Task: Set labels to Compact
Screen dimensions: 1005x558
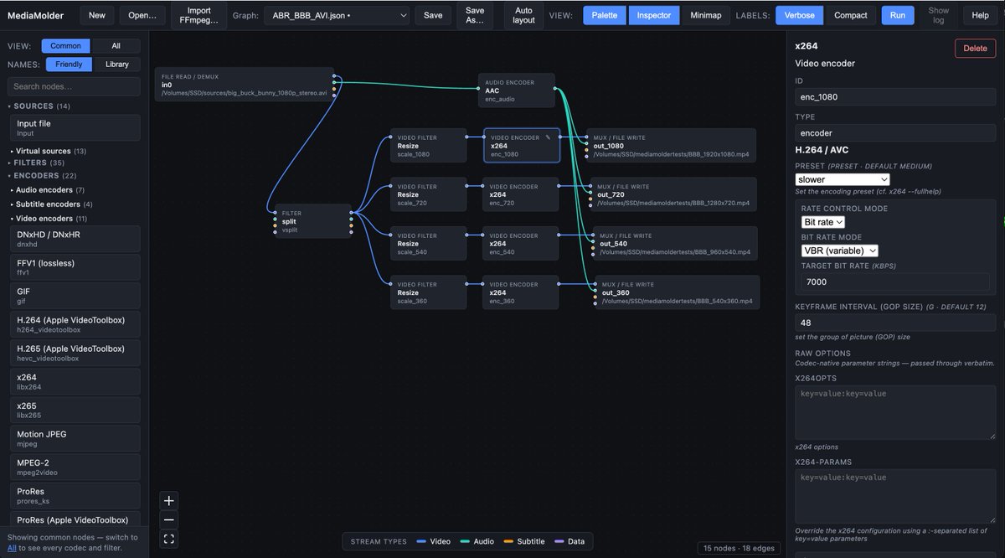Action: (x=851, y=15)
